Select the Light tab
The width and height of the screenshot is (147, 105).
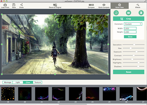point(18,82)
